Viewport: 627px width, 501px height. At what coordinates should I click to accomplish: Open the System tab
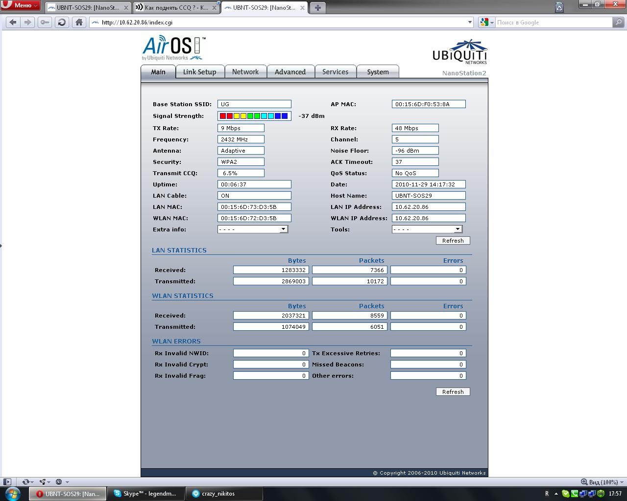click(378, 72)
